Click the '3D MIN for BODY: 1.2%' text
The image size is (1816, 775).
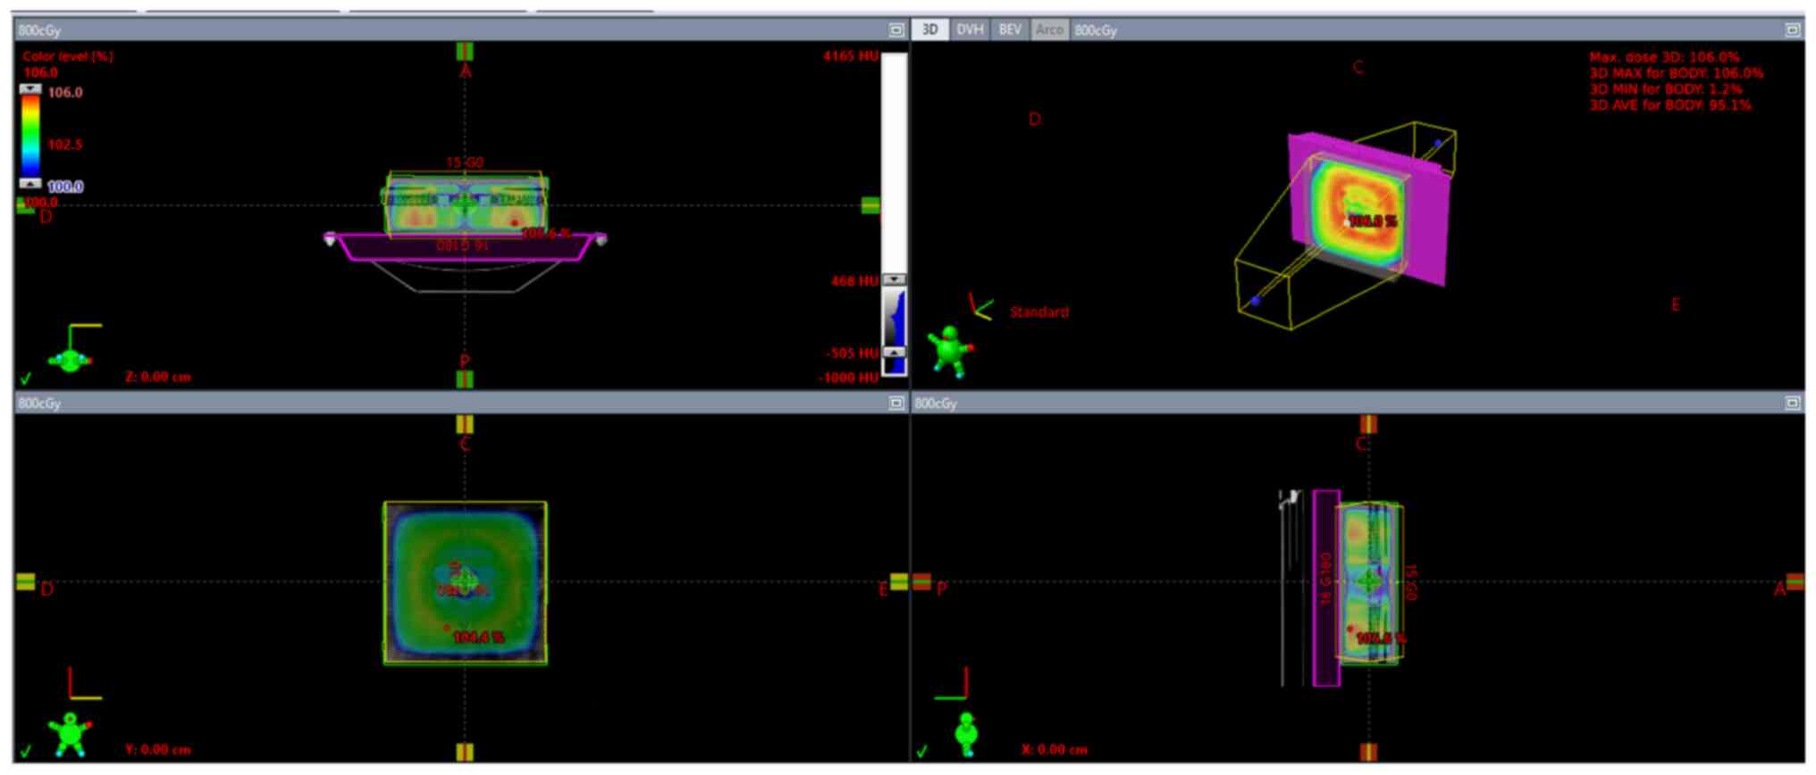[1665, 88]
